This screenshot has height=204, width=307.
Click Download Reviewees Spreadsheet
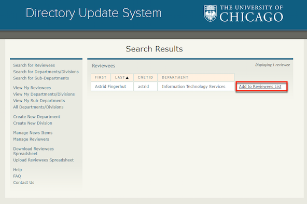point(33,151)
